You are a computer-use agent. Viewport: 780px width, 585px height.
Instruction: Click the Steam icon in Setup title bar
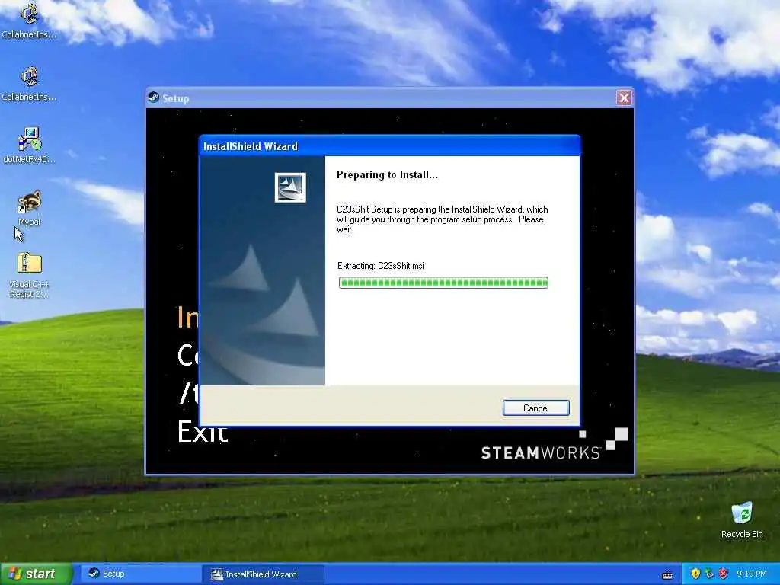pyautogui.click(x=154, y=97)
